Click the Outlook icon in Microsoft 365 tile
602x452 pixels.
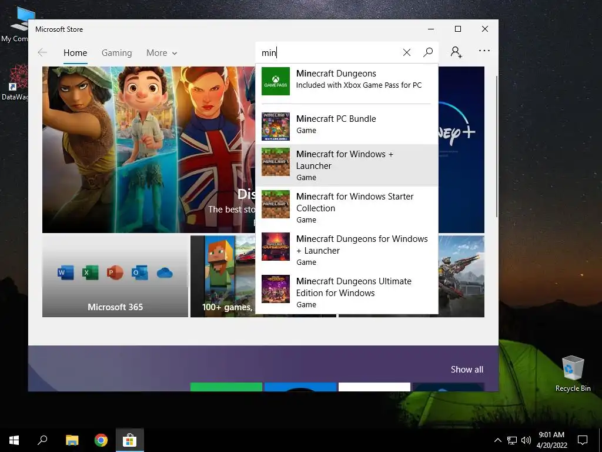click(139, 273)
